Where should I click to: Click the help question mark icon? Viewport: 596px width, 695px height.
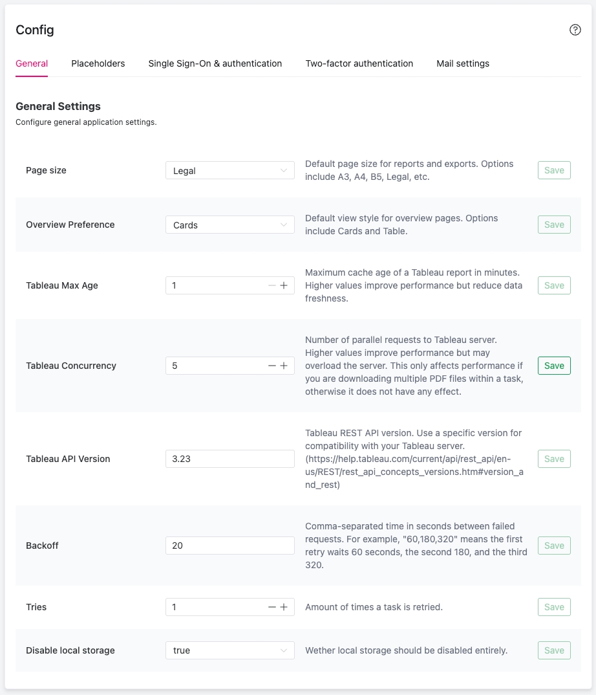point(575,30)
